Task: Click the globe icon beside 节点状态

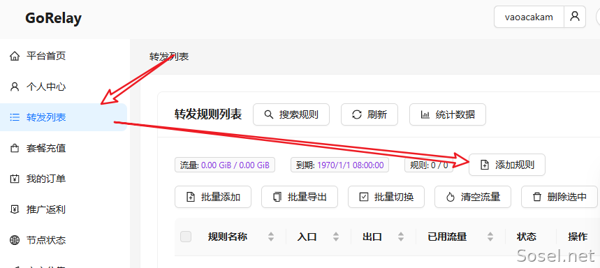Action: pyautogui.click(x=15, y=240)
